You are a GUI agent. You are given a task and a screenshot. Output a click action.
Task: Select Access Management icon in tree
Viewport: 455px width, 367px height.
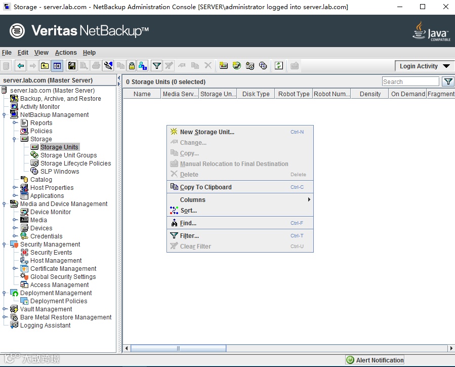point(24,284)
